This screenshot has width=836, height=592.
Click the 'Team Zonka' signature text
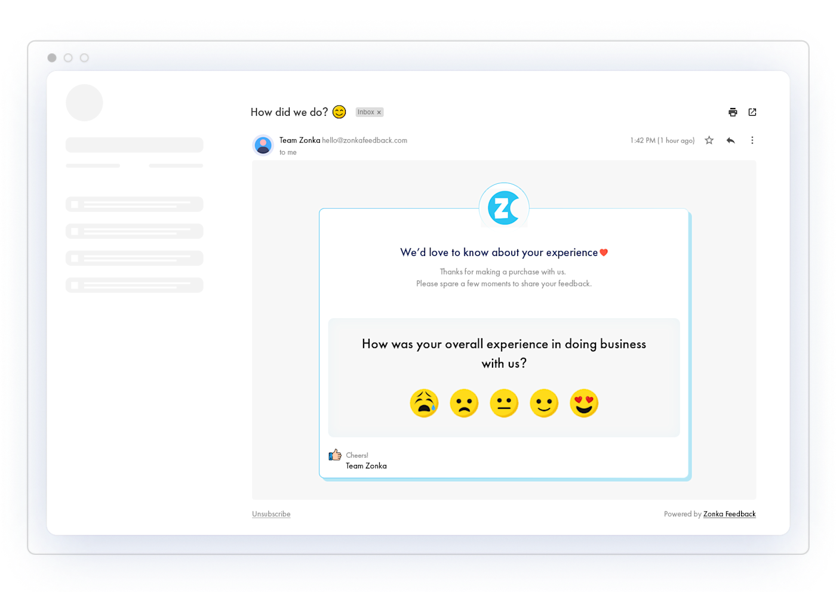(366, 466)
